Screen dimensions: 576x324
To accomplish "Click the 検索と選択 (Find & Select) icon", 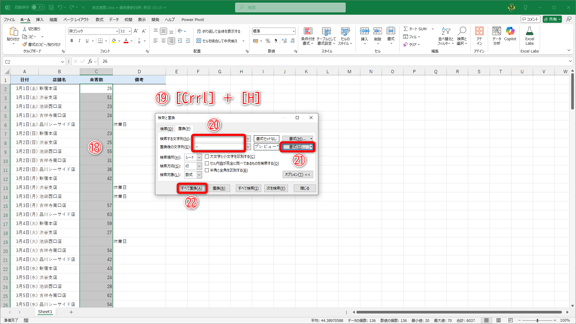I will [x=462, y=36].
